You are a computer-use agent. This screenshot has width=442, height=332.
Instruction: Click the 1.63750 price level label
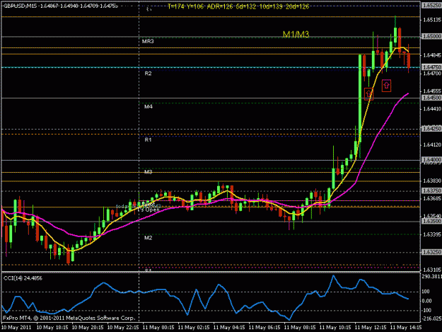(x=431, y=190)
